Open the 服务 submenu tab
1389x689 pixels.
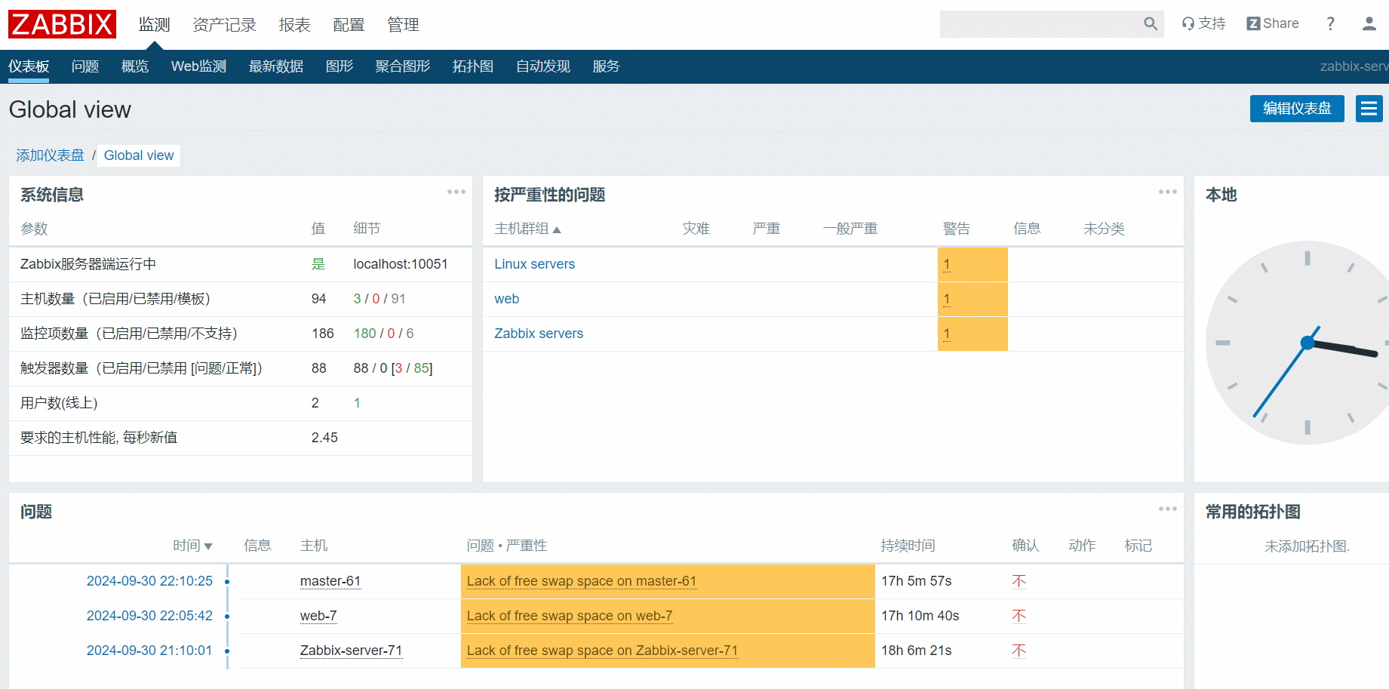[606, 66]
